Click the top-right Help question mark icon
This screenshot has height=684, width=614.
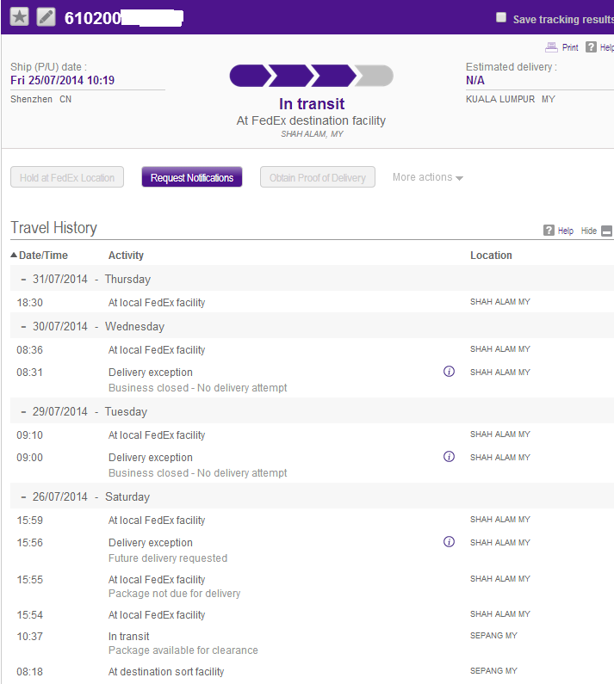(x=591, y=47)
